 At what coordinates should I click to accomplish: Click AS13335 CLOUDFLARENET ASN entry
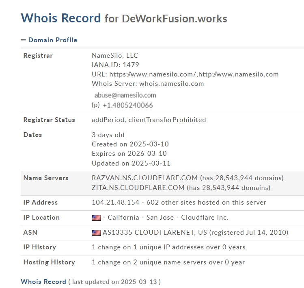click(155, 232)
